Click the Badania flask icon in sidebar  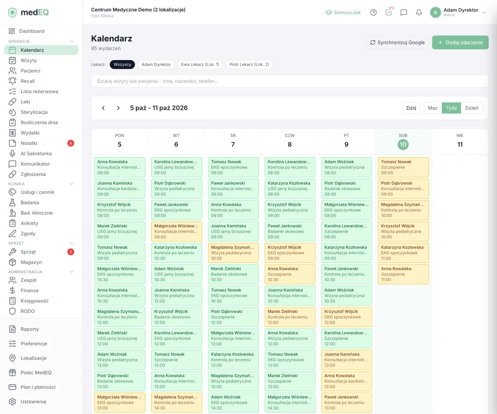tap(13, 202)
